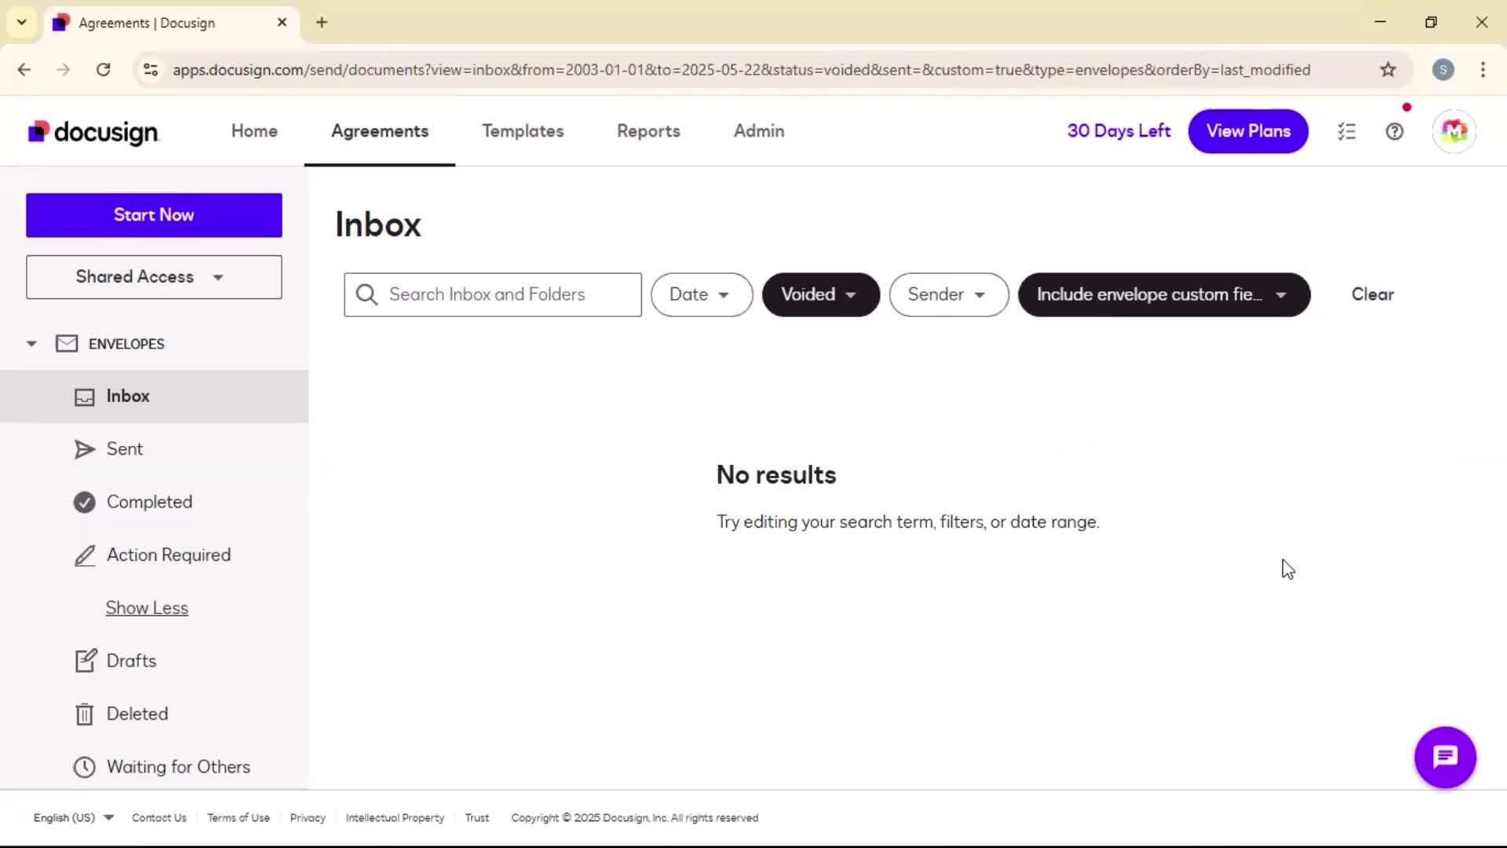Open the Sender filter dropdown
Image resolution: width=1507 pixels, height=848 pixels.
(948, 294)
